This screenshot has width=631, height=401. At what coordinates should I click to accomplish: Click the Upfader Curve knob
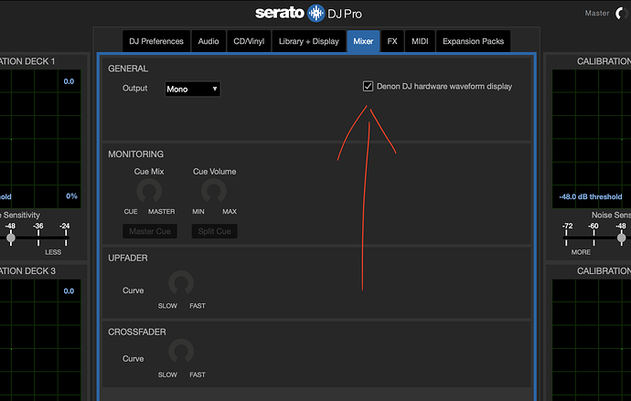tap(181, 283)
